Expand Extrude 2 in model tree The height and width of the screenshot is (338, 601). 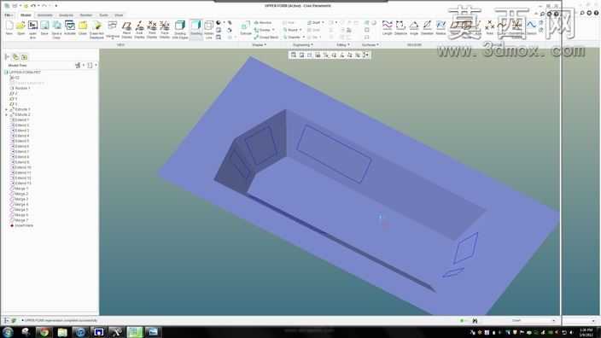coord(6,114)
